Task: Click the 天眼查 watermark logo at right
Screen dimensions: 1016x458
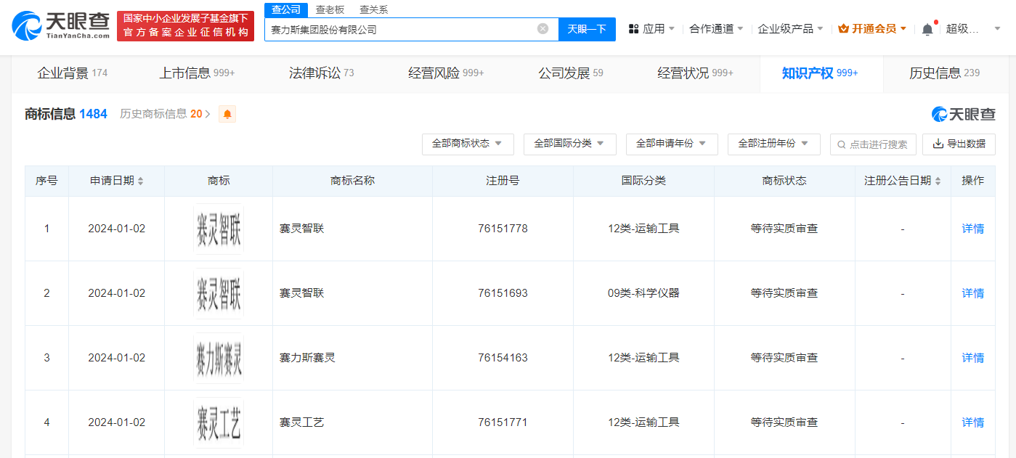Action: 963,114
